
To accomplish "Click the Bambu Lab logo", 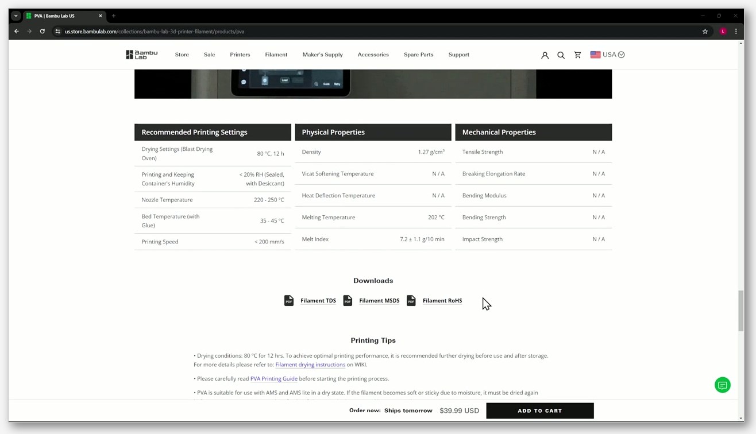I will point(141,55).
